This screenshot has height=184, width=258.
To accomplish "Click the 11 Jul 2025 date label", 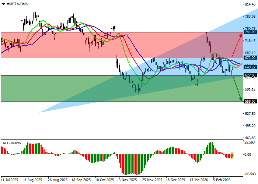I will [x=9, y=180].
